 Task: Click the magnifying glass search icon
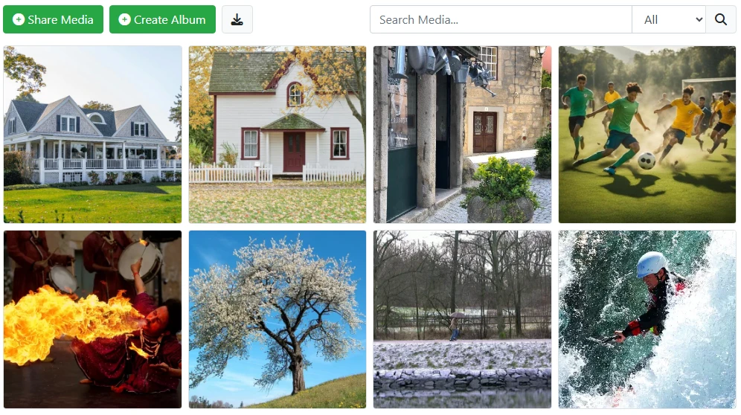coord(721,20)
